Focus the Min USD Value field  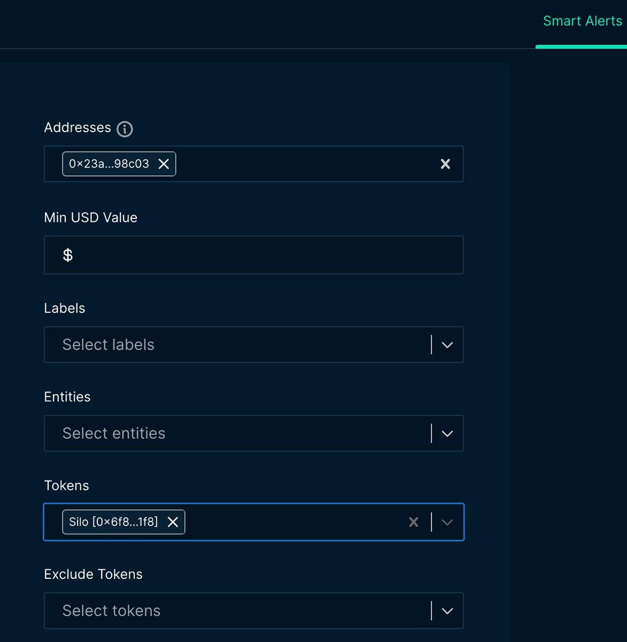[253, 255]
